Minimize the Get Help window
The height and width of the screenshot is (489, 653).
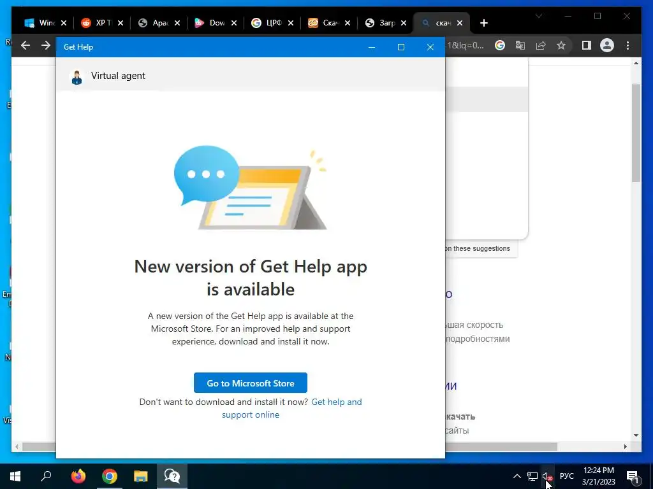tap(372, 47)
